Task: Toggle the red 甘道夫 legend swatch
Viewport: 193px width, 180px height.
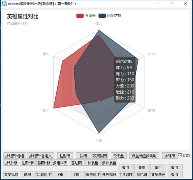Action: pos(80,16)
